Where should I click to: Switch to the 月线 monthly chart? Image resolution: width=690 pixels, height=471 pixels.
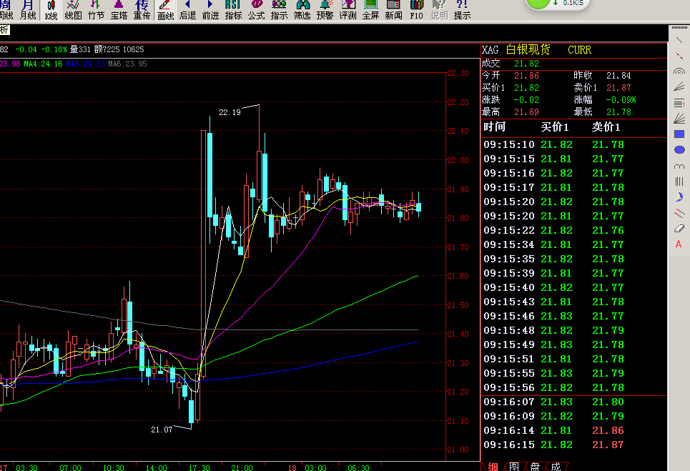pos(28,9)
